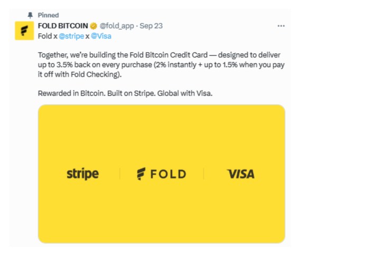Image resolution: width=370 pixels, height=255 pixels.
Task: Click the stripe logo in the image
Action: pyautogui.click(x=82, y=174)
